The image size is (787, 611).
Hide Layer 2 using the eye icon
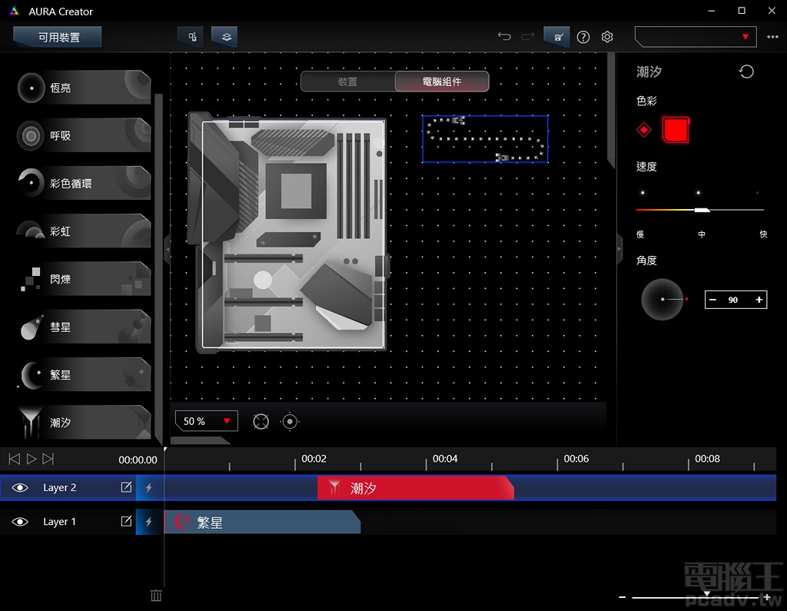(20, 487)
